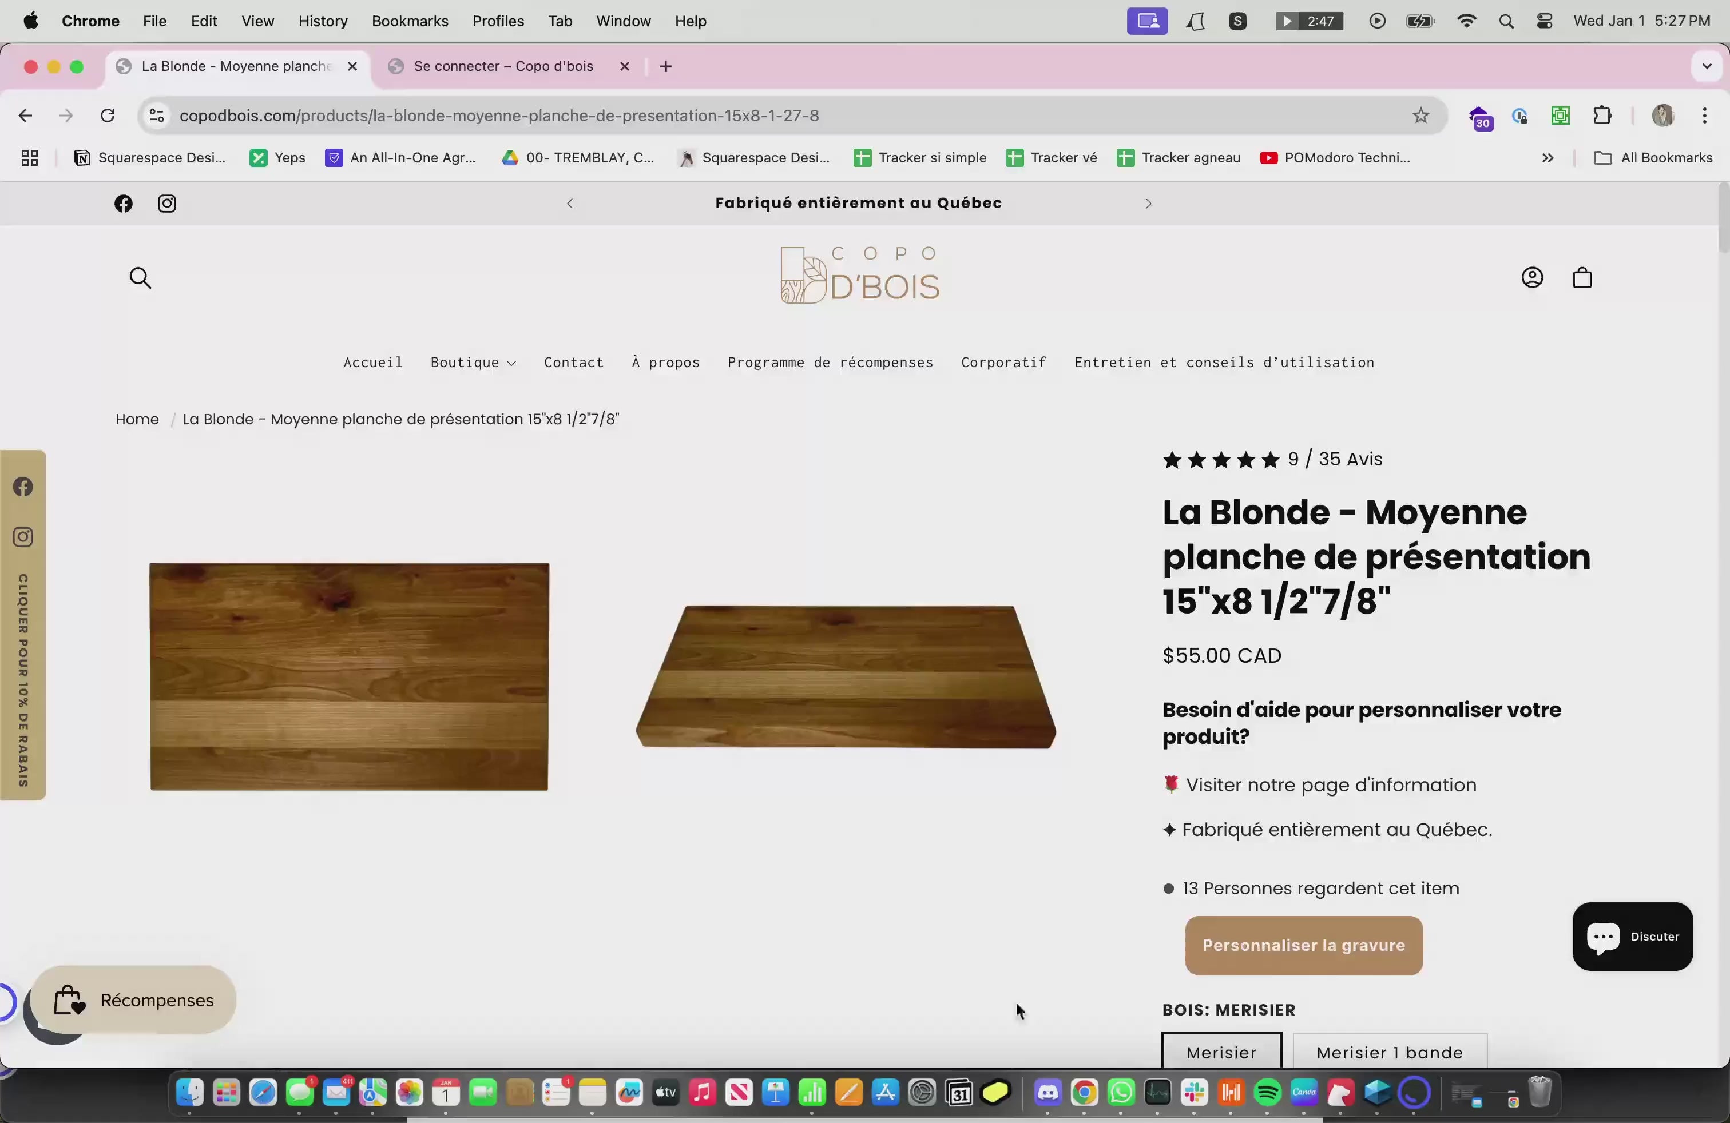Open Chrome extensions puzzle icon

[x=1602, y=116]
